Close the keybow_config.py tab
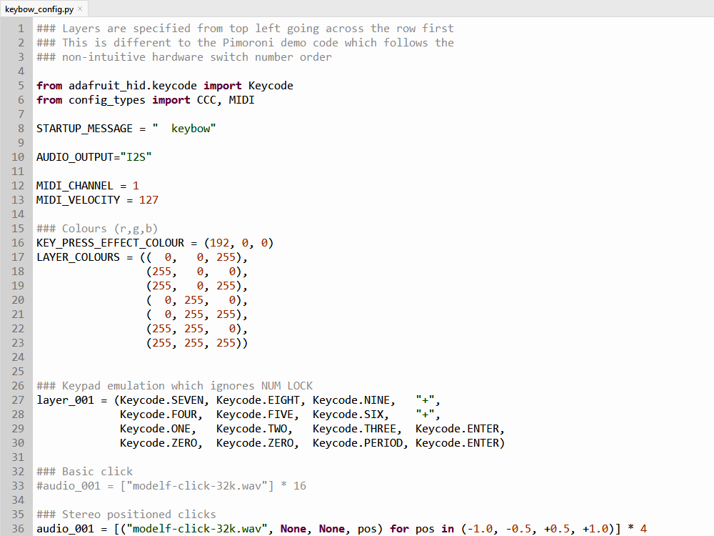714x536 pixels. coord(80,9)
